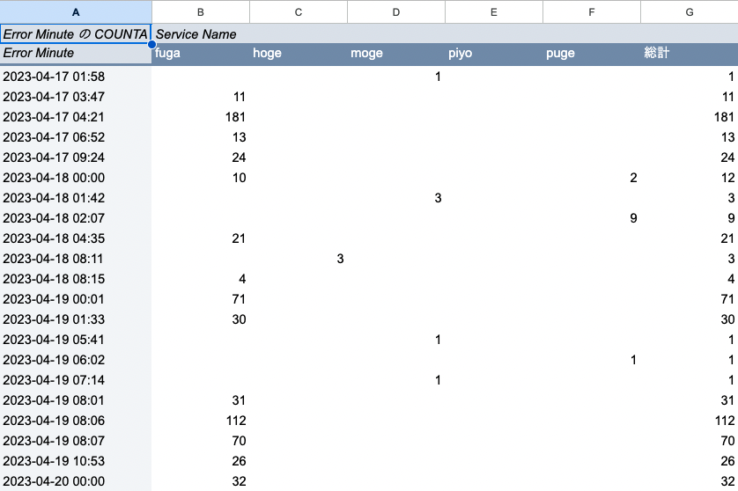Image resolution: width=738 pixels, height=491 pixels.
Task: Select column A header
Action: tap(76, 12)
